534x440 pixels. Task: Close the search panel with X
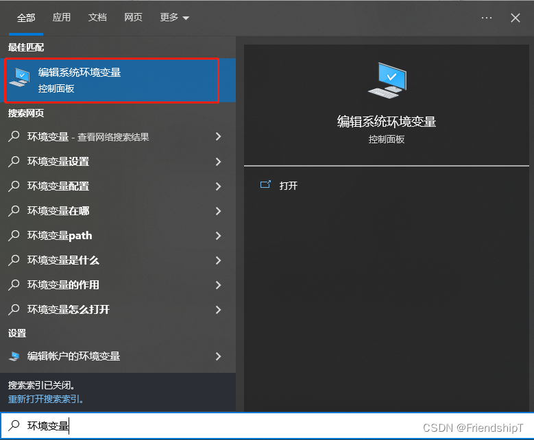click(x=515, y=18)
